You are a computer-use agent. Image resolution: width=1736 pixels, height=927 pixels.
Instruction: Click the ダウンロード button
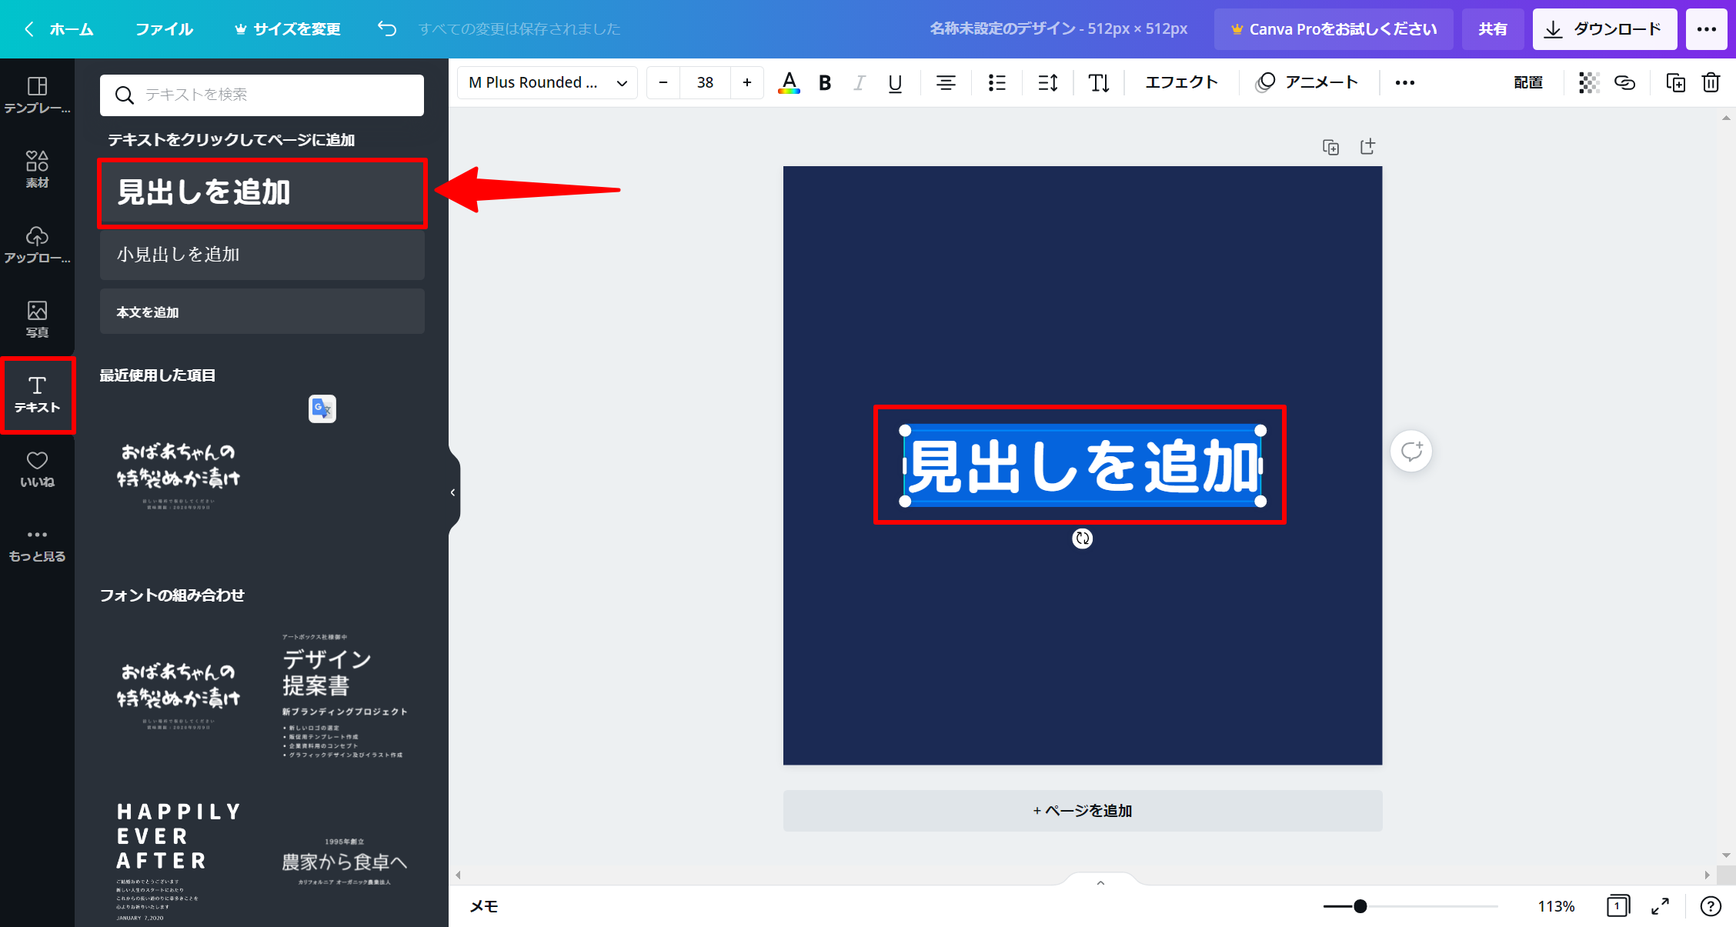(1604, 29)
